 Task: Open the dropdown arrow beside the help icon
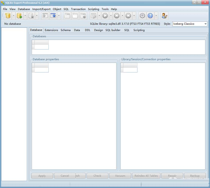point(156,16)
